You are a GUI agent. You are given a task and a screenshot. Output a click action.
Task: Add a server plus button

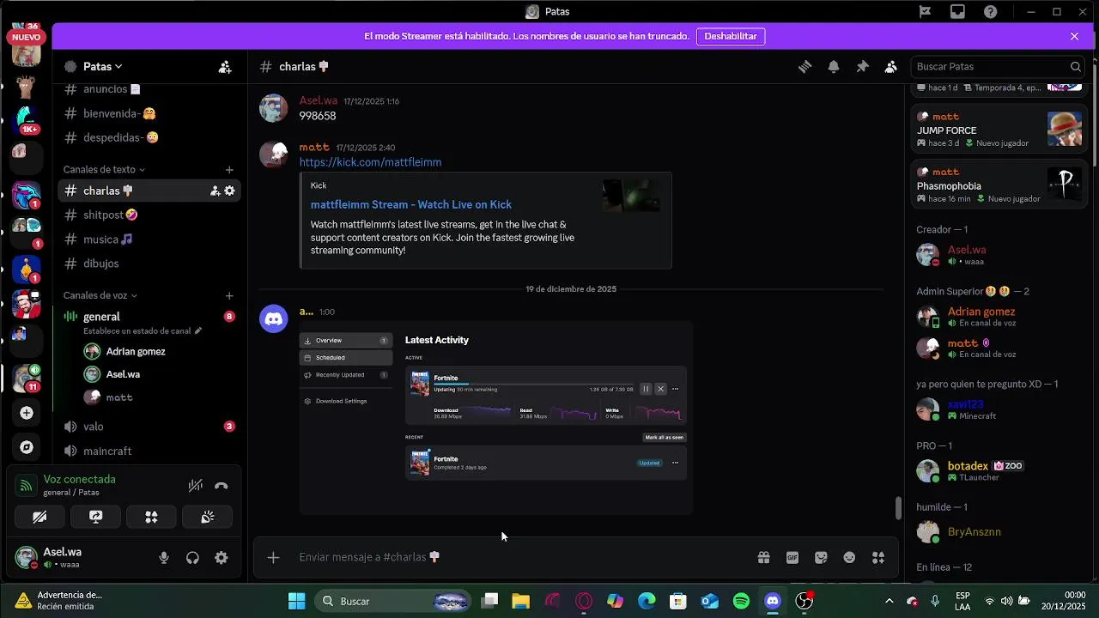[27, 413]
